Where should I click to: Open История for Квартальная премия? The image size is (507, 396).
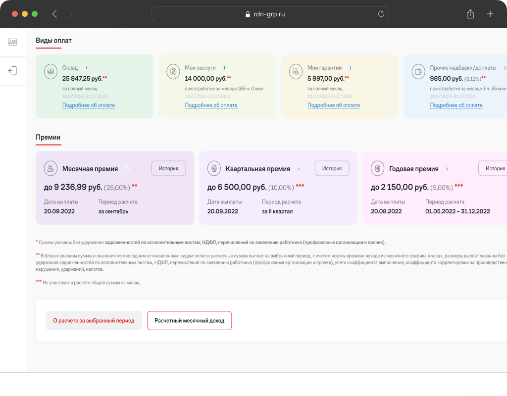click(x=332, y=168)
